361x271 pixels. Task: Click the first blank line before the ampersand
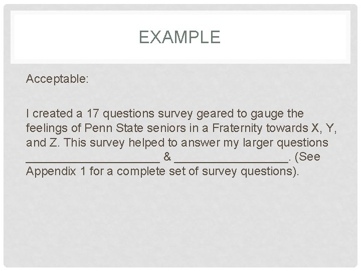point(93,159)
